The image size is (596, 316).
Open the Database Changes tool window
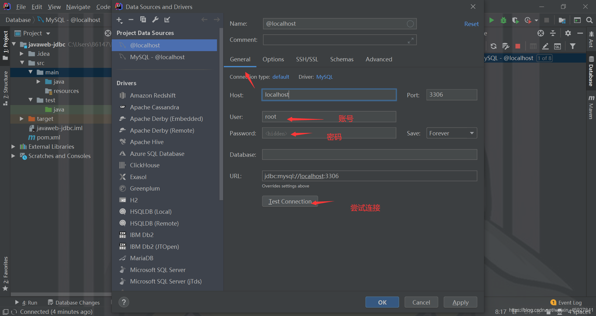point(74,302)
